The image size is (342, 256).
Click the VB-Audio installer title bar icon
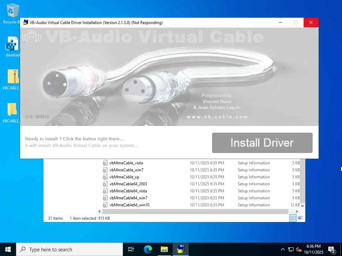(25, 22)
